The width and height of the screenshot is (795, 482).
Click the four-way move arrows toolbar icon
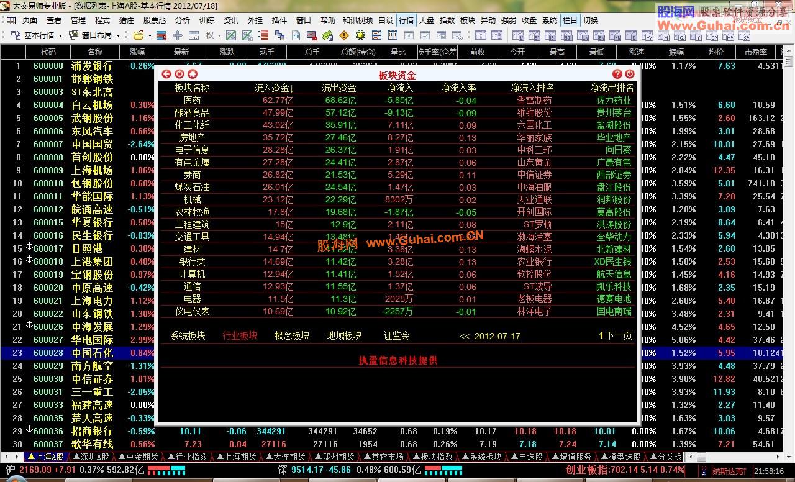tap(177, 35)
